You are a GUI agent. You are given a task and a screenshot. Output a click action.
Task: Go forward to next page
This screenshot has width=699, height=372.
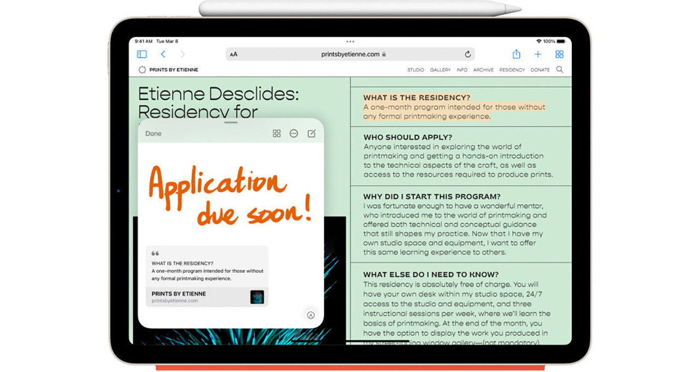tap(182, 54)
